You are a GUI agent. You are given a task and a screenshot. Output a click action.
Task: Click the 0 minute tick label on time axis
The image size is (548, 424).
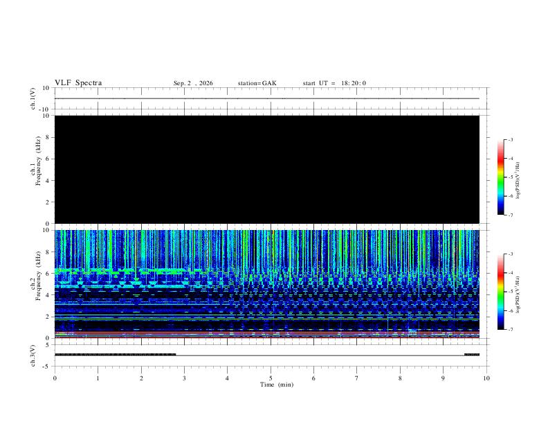point(55,378)
